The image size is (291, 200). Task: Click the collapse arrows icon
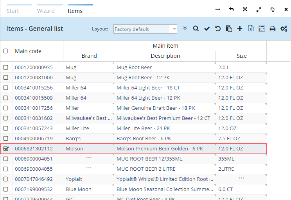pos(245,9)
